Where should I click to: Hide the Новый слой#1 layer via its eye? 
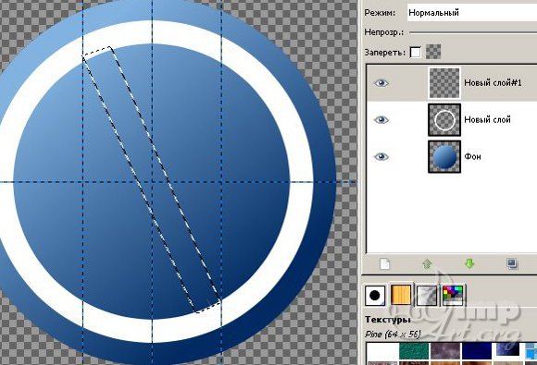click(381, 83)
